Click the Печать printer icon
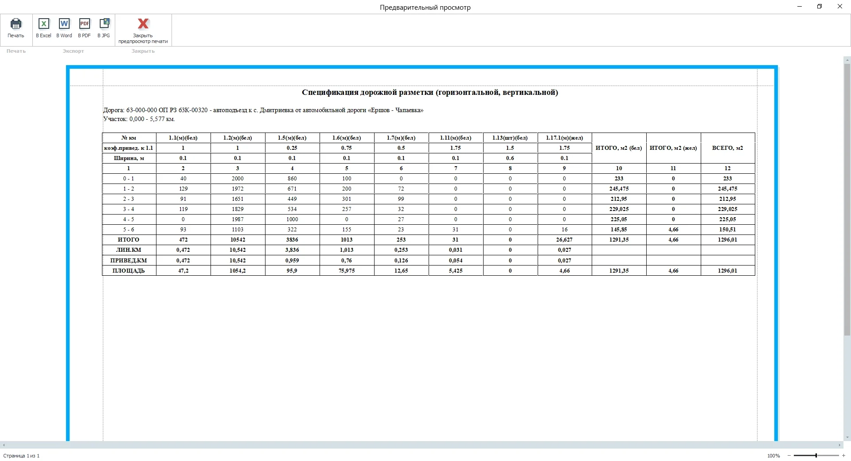 16,24
